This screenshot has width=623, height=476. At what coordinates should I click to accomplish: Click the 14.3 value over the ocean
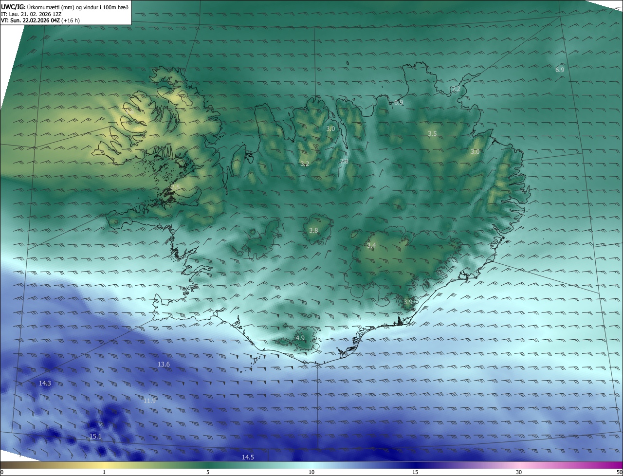(45, 384)
